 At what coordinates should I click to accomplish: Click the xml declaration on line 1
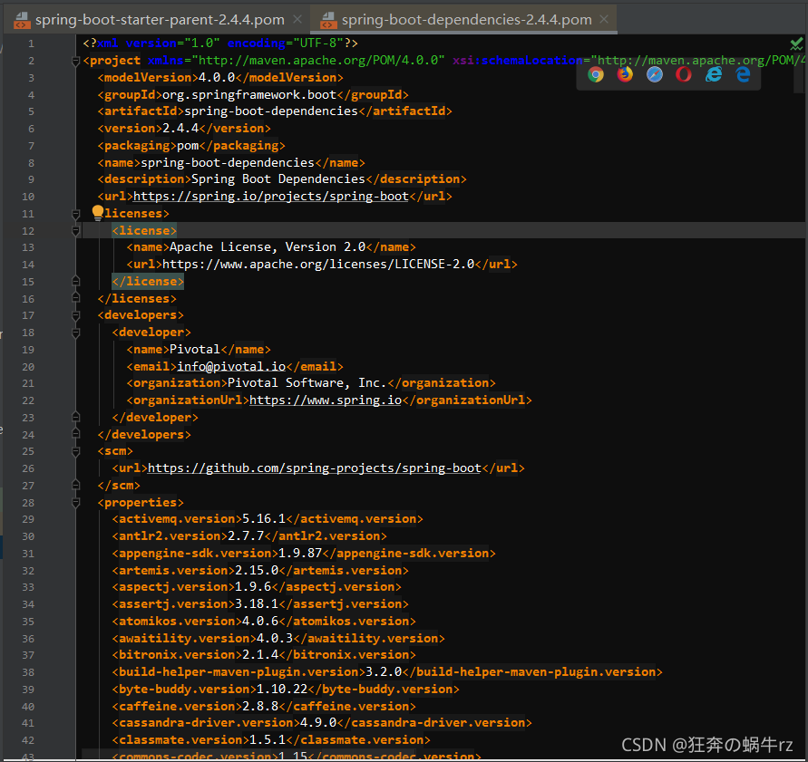click(220, 43)
